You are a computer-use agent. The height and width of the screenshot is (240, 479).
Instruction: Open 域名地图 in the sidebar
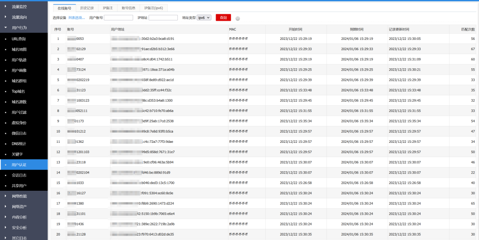(24, 50)
